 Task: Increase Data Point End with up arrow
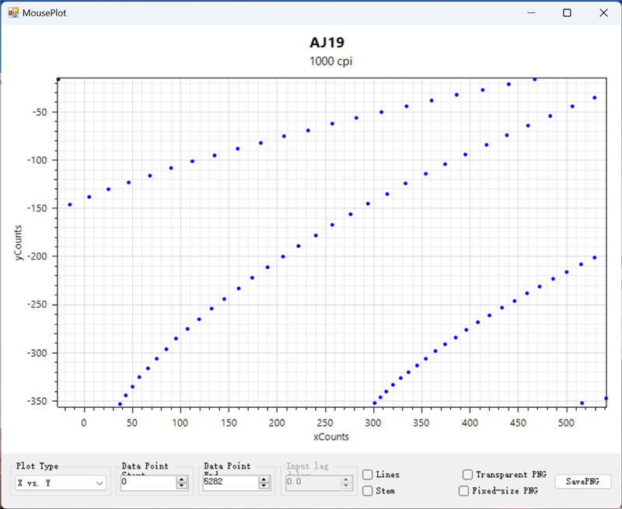tap(264, 479)
